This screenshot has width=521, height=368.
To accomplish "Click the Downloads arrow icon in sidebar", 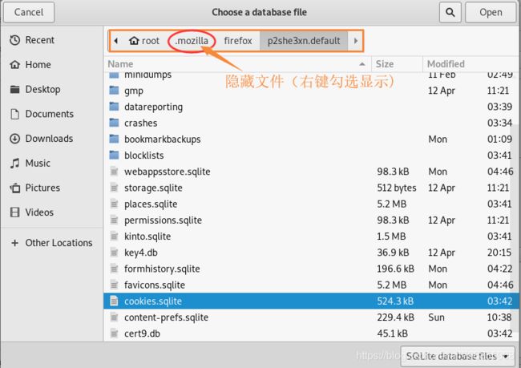I will (x=14, y=139).
